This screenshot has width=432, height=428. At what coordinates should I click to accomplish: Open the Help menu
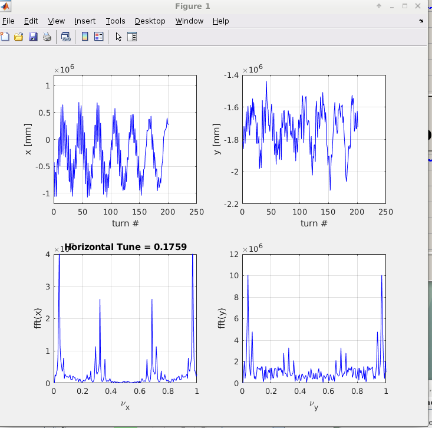click(221, 21)
